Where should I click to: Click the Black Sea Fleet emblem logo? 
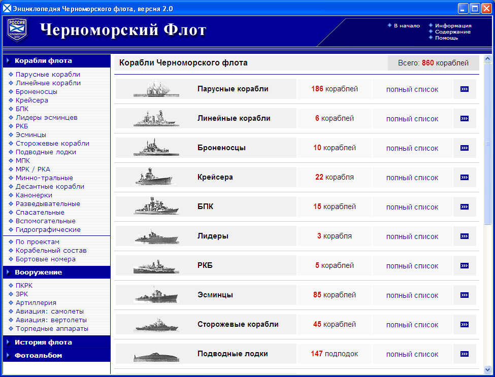[x=17, y=30]
